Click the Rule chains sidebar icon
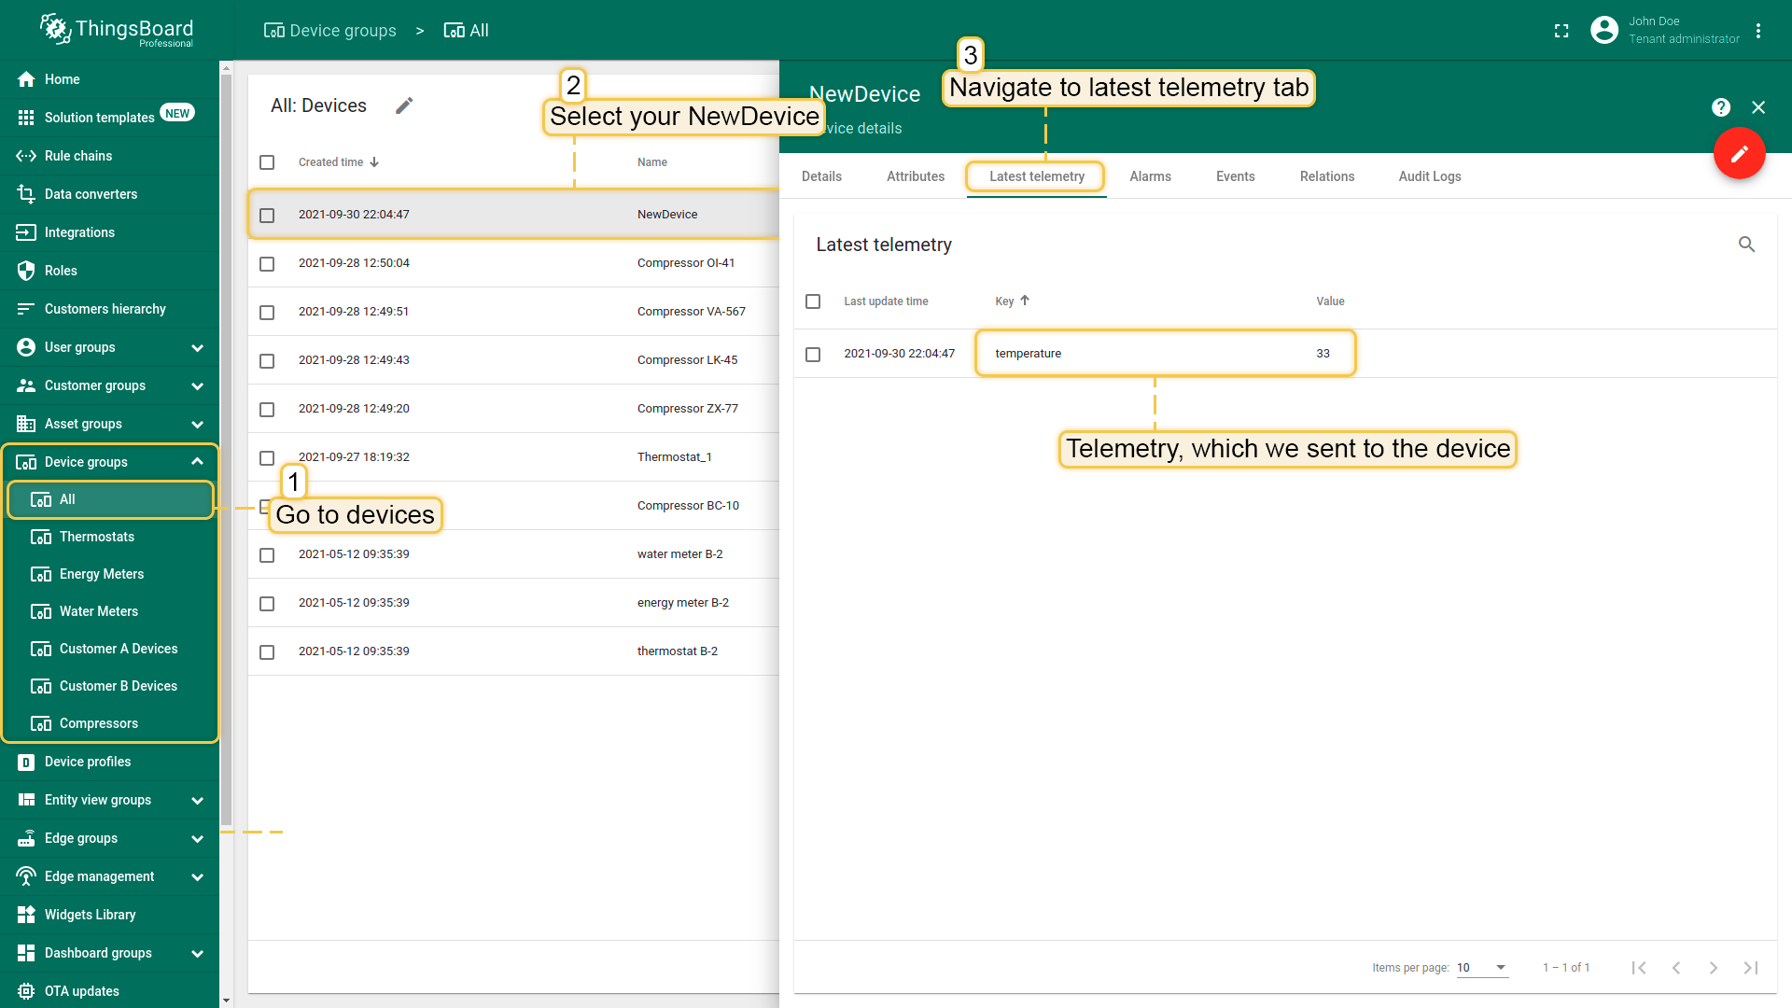The height and width of the screenshot is (1008, 1792). pyautogui.click(x=26, y=156)
